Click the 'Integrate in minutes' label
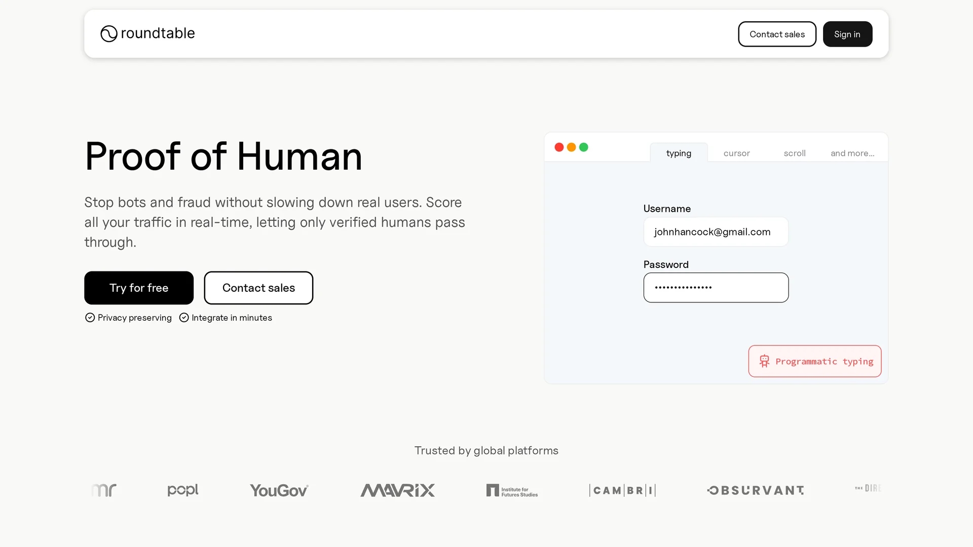 point(232,318)
